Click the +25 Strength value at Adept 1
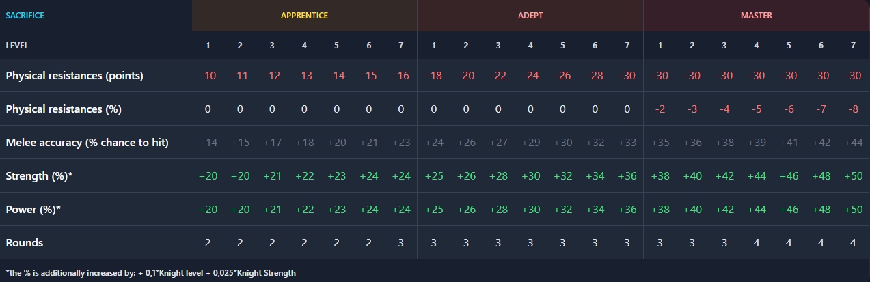Viewport: 870px width, 282px height. (x=433, y=176)
